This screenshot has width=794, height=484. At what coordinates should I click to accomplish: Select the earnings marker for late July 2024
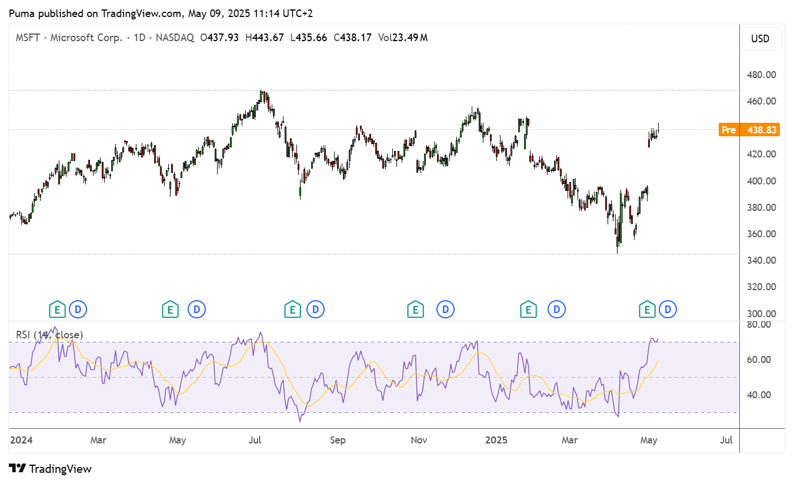[x=292, y=308]
